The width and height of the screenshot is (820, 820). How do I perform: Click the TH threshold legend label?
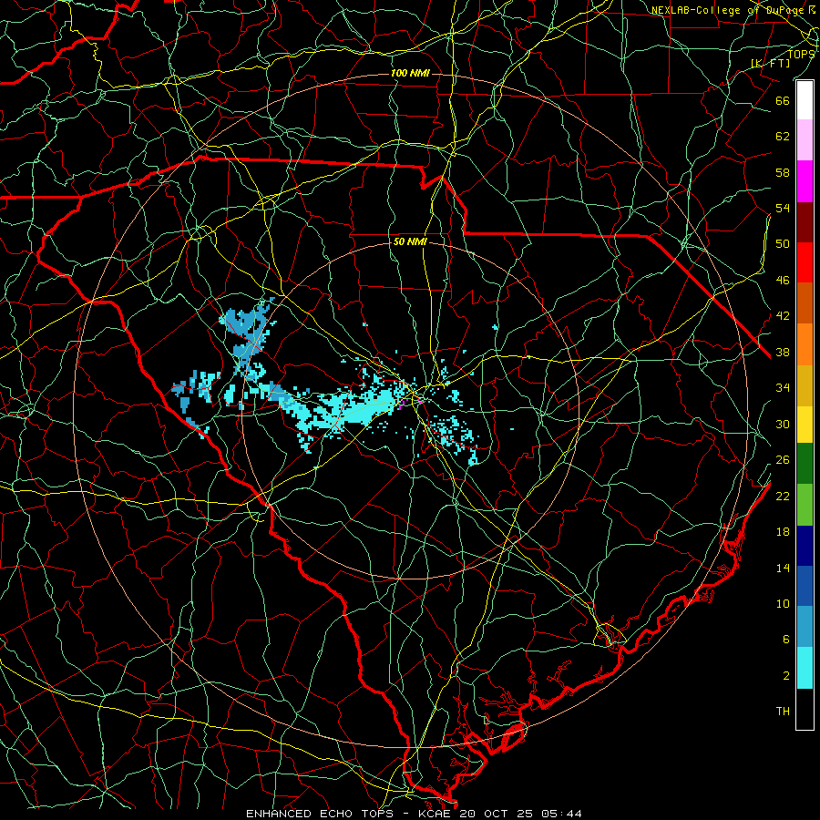(783, 712)
